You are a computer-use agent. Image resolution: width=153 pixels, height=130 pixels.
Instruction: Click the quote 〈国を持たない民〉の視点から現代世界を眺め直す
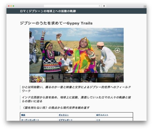pyautogui.click(x=56, y=108)
